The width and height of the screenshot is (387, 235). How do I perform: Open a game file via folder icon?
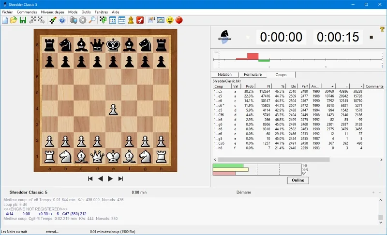(x=14, y=20)
